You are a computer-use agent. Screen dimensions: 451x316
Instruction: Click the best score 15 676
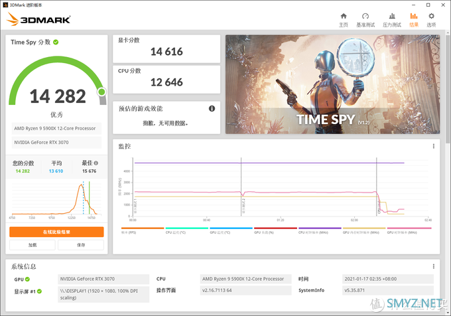click(89, 171)
